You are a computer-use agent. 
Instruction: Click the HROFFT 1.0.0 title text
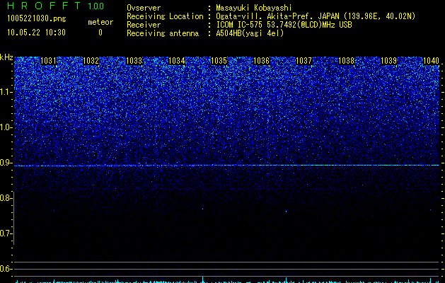(x=55, y=6)
